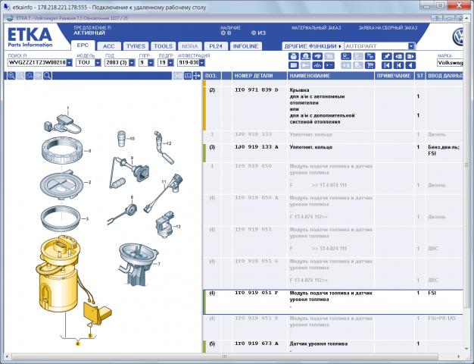Click the next illustration page icon
The height and width of the screenshot is (364, 474).
coord(410,56)
